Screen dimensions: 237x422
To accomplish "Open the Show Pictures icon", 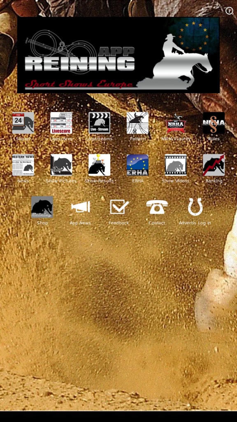I will point(61,165).
